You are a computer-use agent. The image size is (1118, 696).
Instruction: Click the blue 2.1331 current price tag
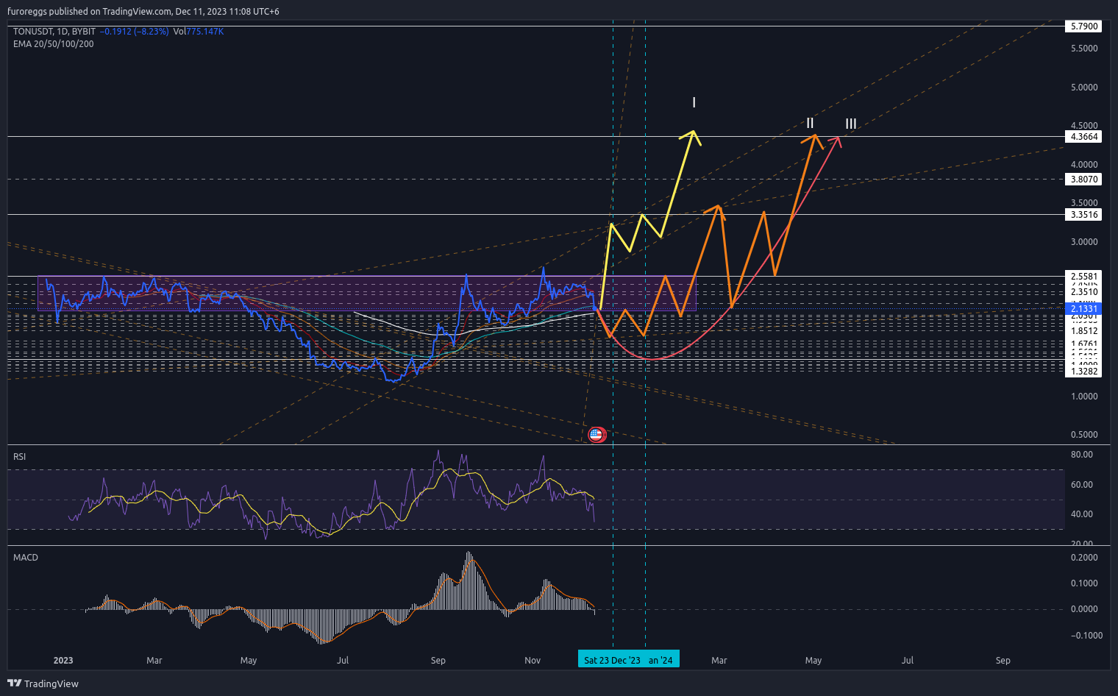coord(1084,309)
